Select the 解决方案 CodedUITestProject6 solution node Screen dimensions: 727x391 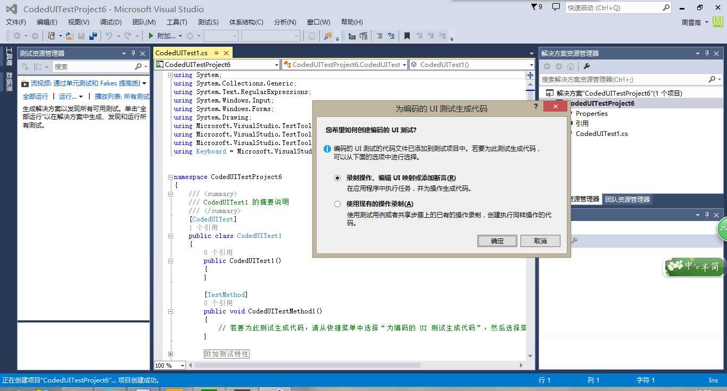(x=619, y=93)
